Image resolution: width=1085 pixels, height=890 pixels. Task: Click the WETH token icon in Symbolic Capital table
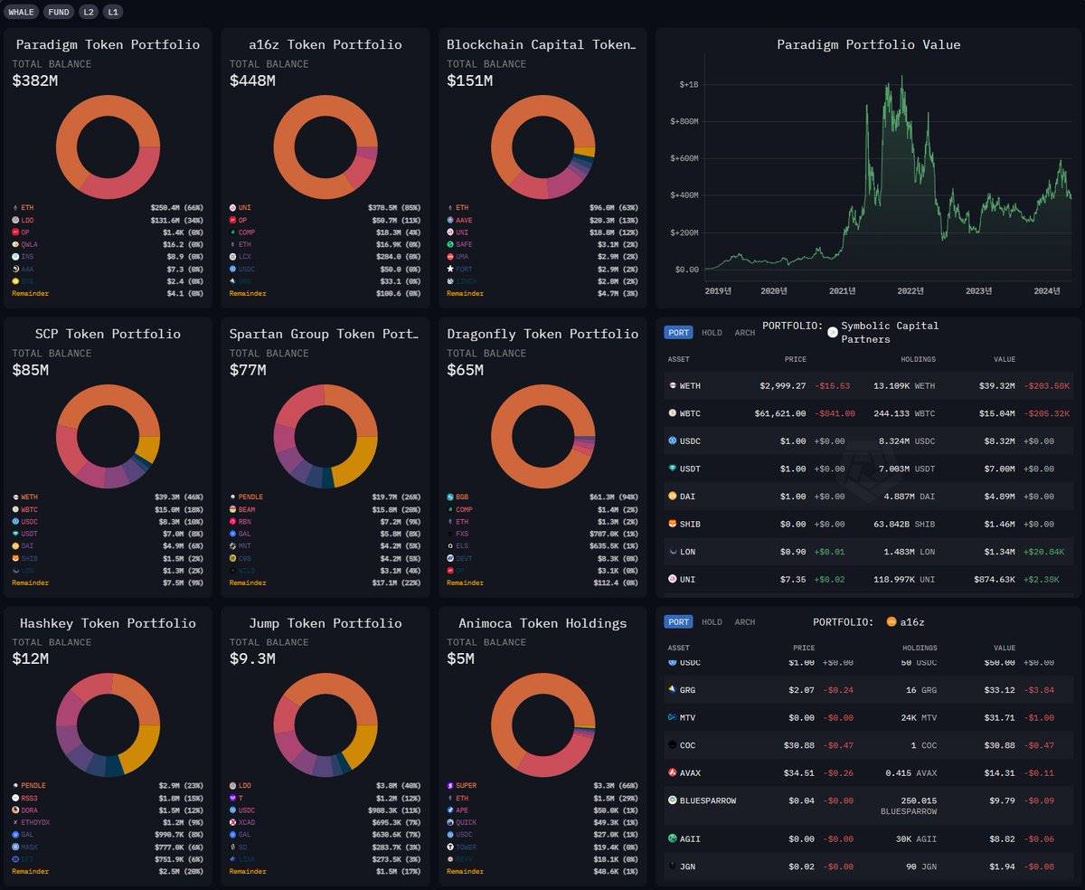pyautogui.click(x=673, y=386)
